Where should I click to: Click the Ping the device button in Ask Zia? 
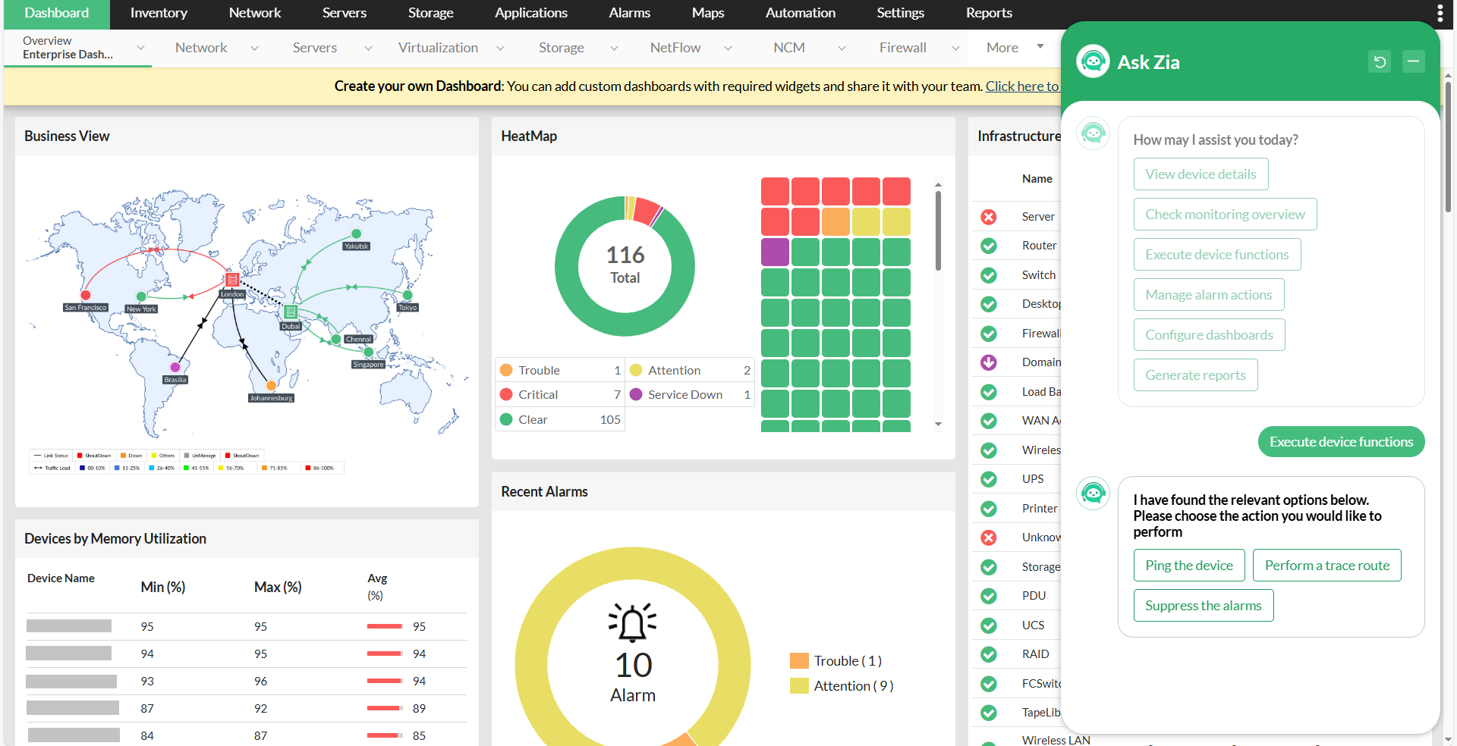1188,565
